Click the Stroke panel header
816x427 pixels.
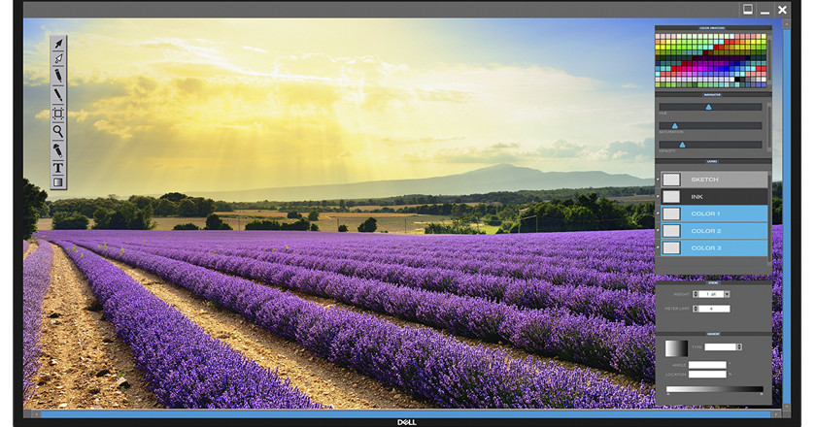click(713, 283)
